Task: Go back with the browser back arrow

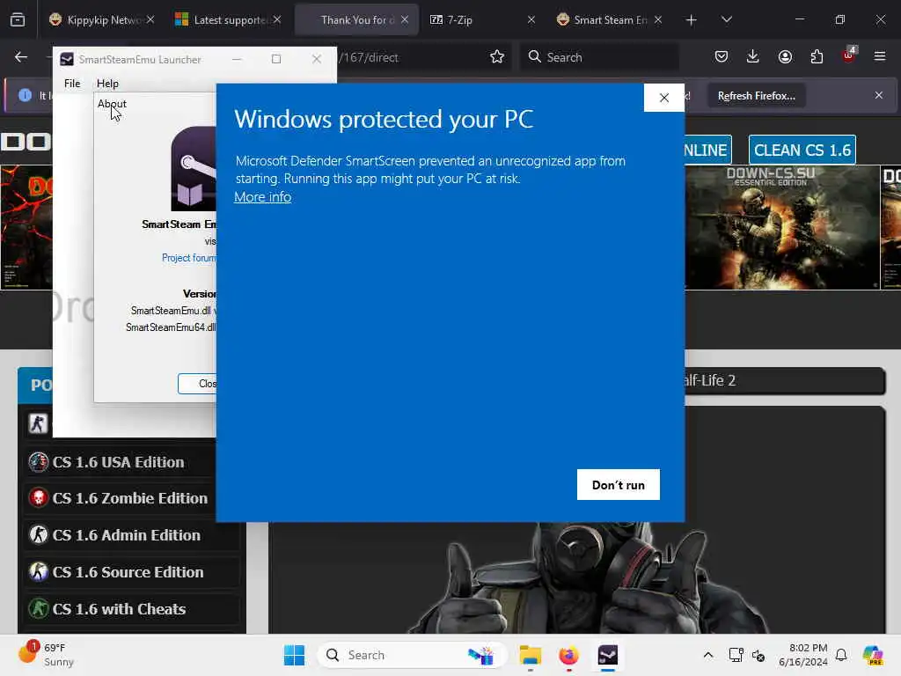Action: tap(21, 57)
